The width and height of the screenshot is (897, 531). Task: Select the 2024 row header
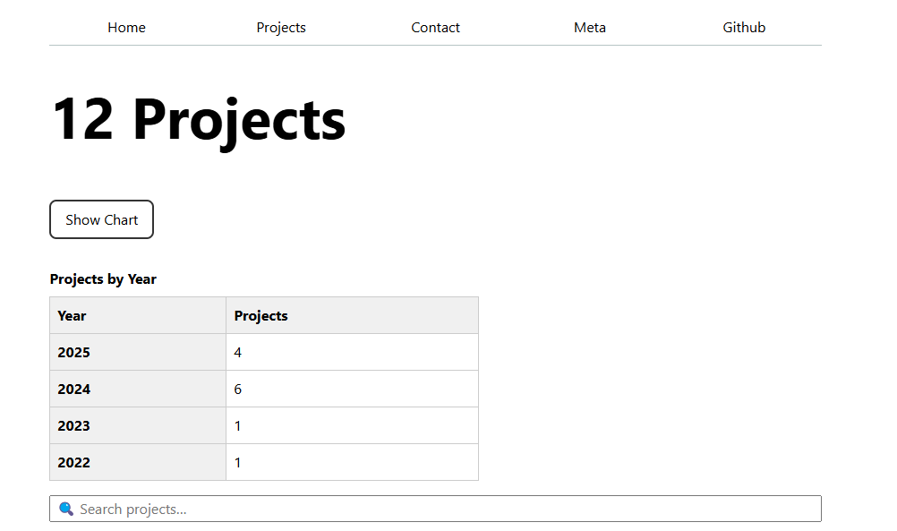click(x=74, y=389)
